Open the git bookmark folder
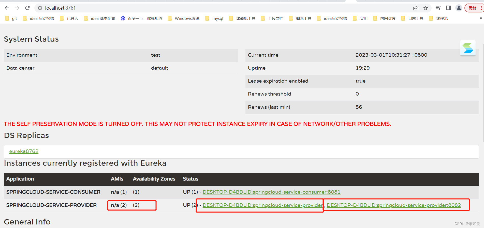The height and width of the screenshot is (228, 484). 11,18
